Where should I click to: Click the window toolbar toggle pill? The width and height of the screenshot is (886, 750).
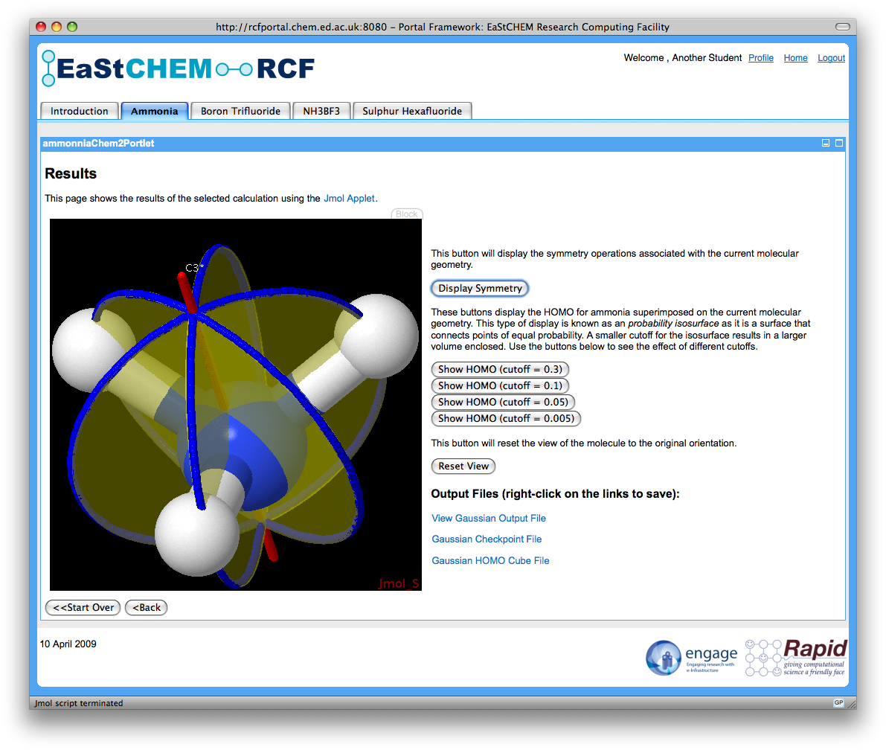coord(842,27)
